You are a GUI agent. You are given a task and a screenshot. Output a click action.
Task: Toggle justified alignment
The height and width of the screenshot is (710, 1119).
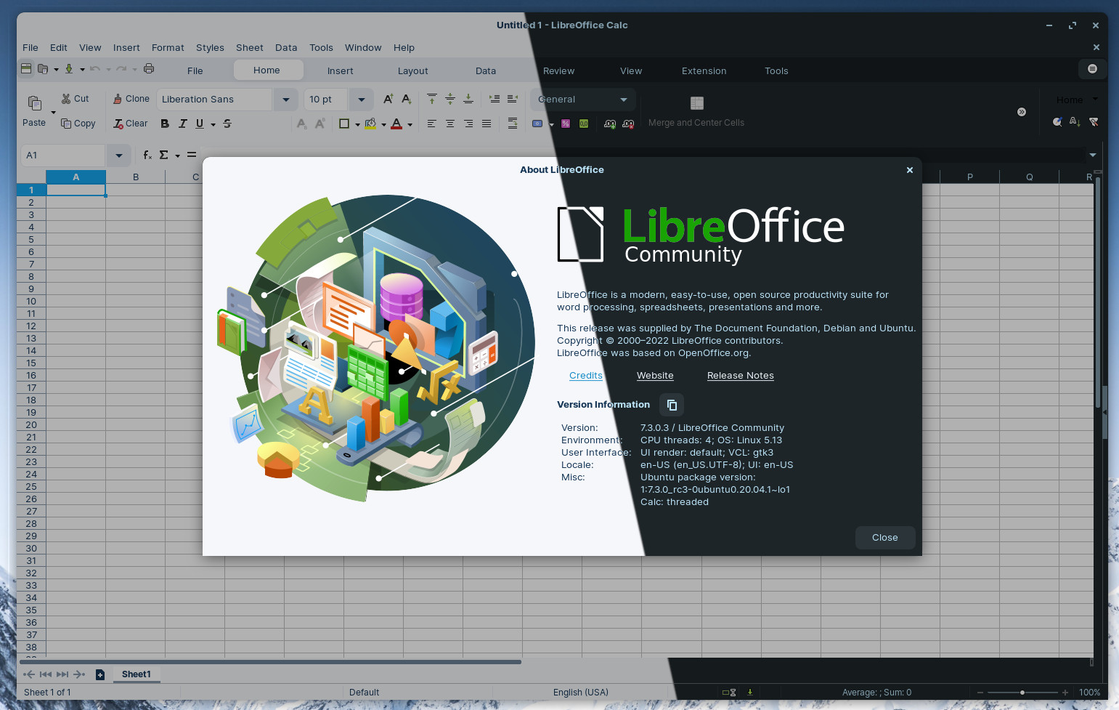coord(487,124)
